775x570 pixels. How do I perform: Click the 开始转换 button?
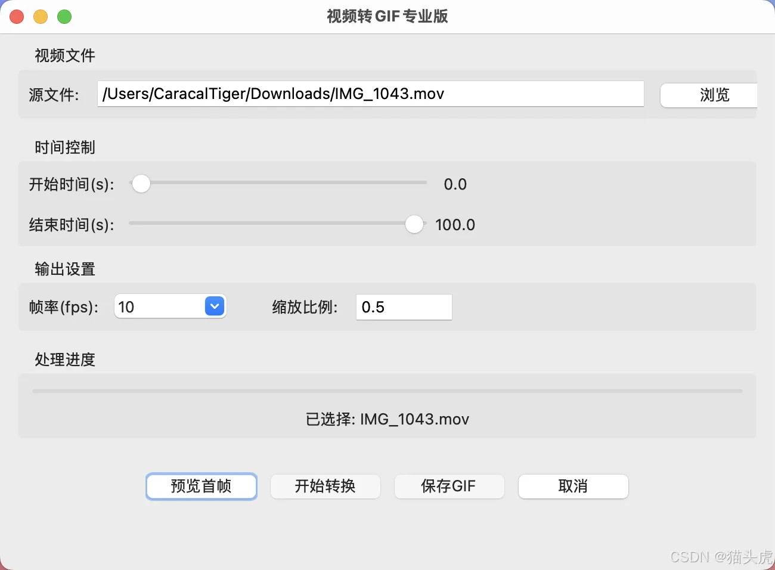click(x=325, y=487)
